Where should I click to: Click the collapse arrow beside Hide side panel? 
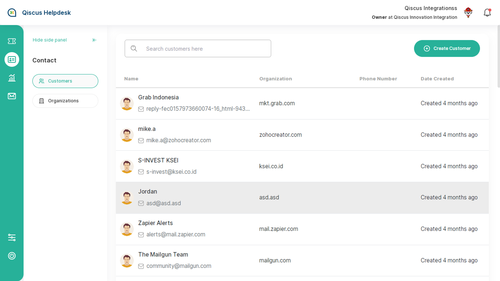(x=94, y=40)
